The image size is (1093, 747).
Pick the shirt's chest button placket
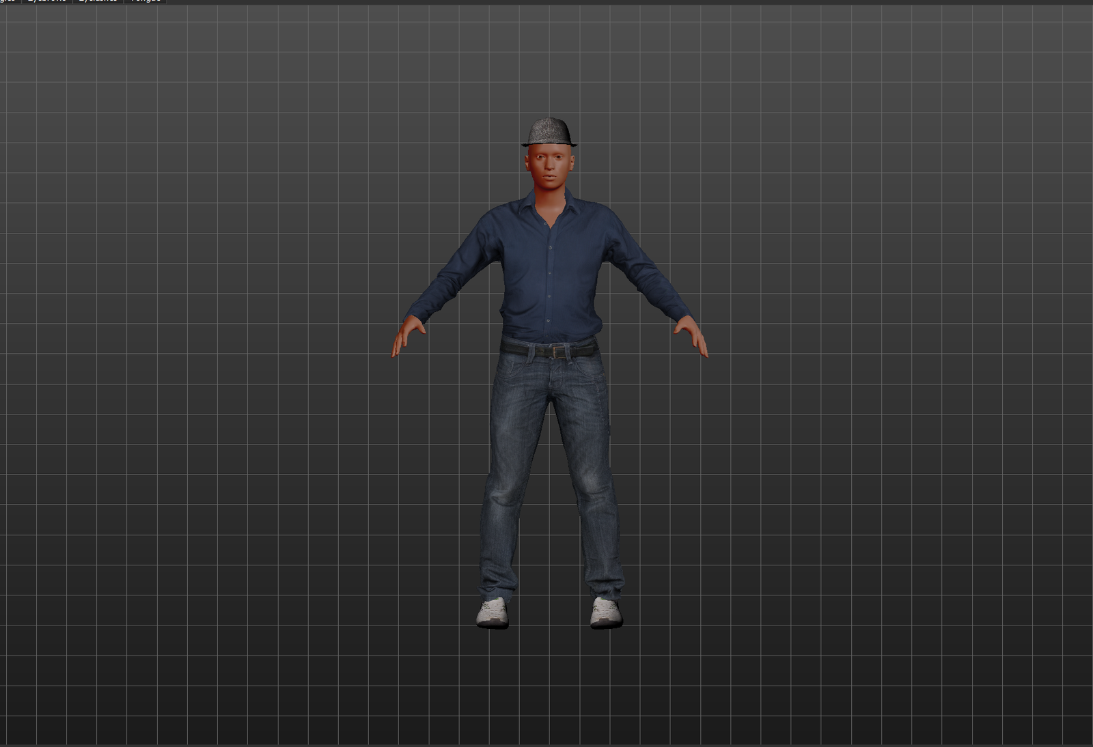(x=549, y=273)
